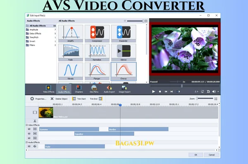Click the sunflower video clip thumbnail
This screenshot has width=248, height=164.
click(x=46, y=112)
